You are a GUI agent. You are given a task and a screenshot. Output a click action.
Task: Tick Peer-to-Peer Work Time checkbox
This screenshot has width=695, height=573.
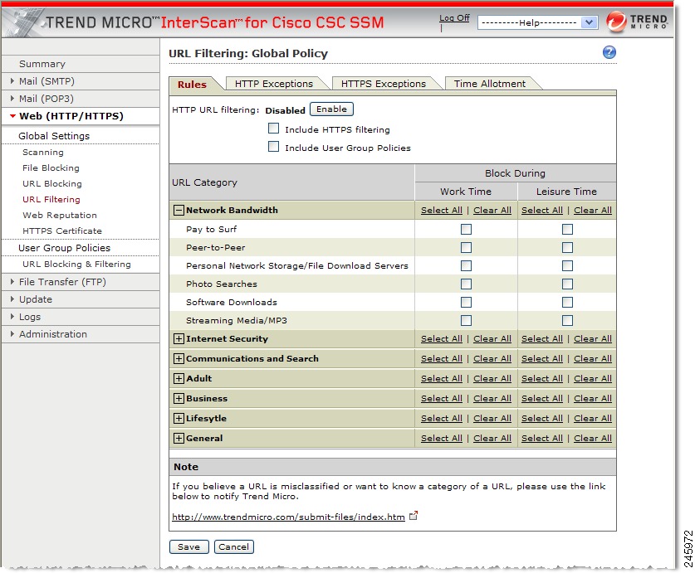[466, 247]
